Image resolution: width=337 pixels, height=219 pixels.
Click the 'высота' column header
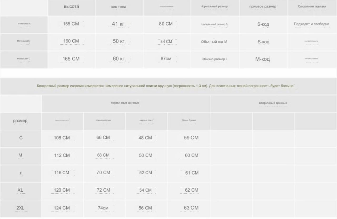click(71, 7)
